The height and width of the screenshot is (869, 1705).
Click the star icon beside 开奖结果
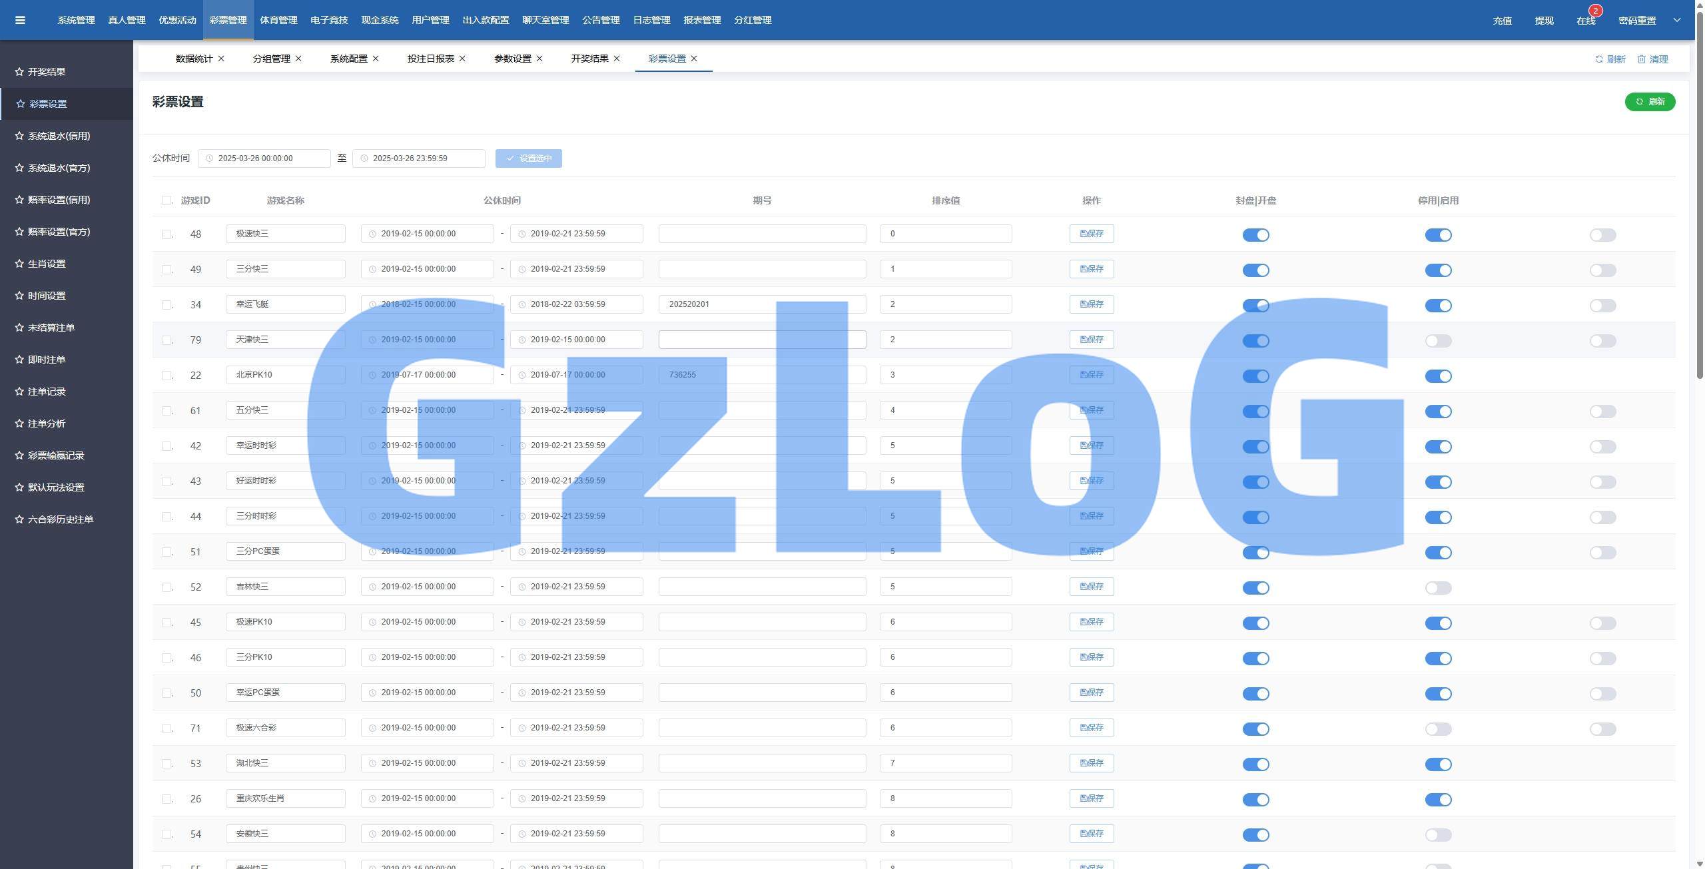(19, 72)
